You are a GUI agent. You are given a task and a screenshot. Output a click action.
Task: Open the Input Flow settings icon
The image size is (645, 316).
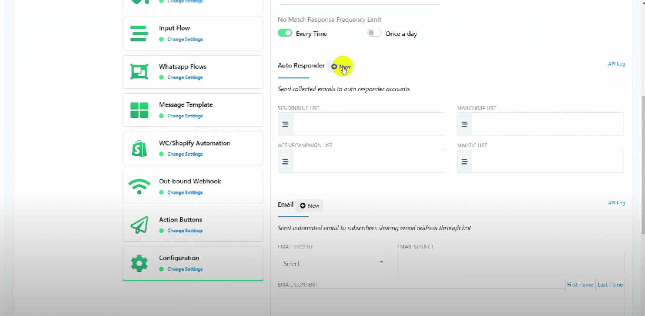138,33
